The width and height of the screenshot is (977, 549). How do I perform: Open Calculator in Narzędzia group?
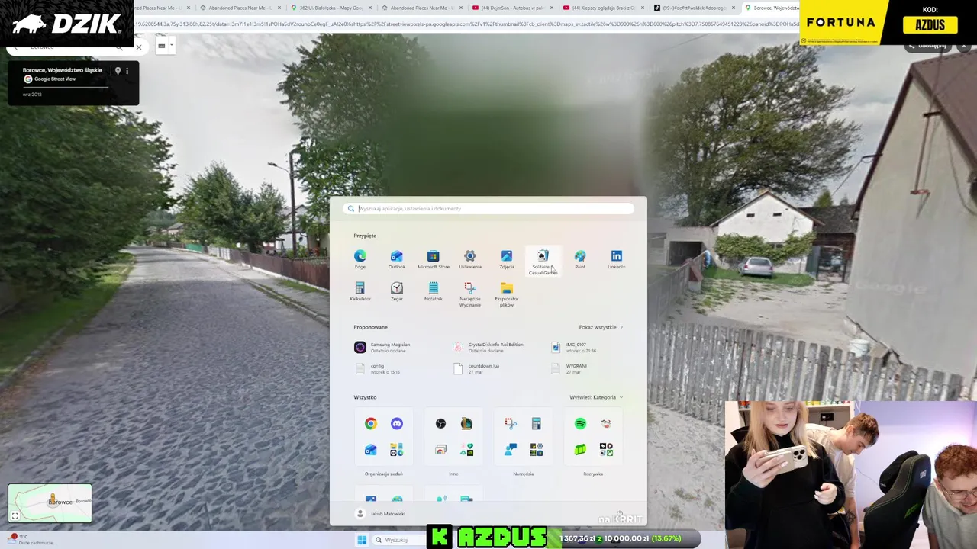coord(537,424)
